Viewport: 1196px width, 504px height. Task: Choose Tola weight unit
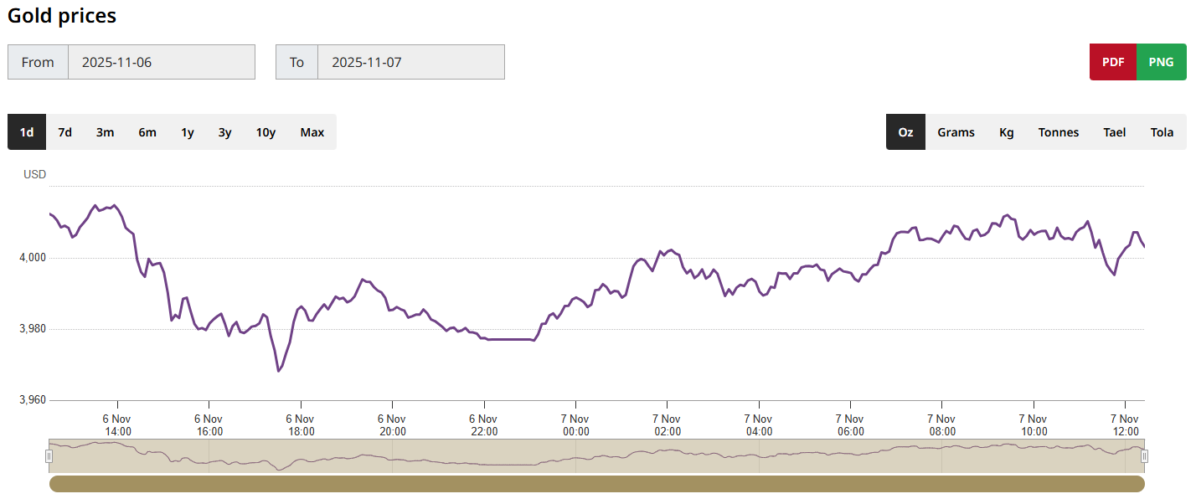[x=1162, y=132]
